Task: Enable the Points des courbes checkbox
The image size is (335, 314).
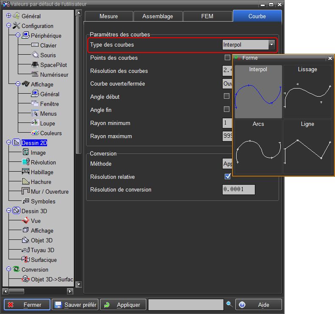Action: coord(227,58)
